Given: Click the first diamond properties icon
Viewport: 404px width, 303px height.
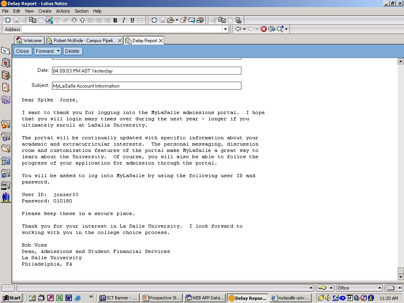Looking at the screenshot, I should click(8, 20).
